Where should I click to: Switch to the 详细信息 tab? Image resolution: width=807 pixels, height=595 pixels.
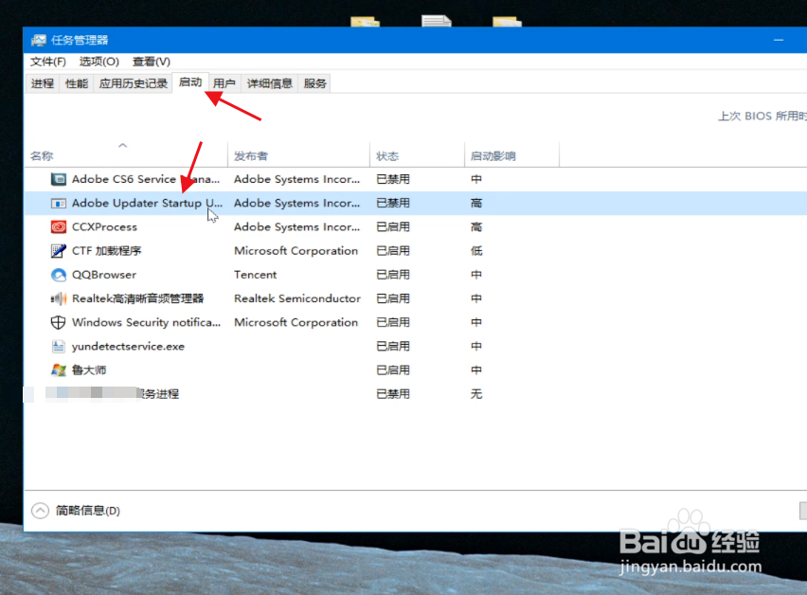pos(269,83)
